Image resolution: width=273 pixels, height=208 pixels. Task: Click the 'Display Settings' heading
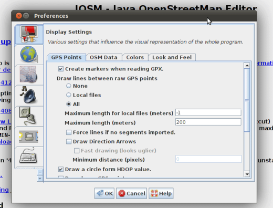pos(69,32)
